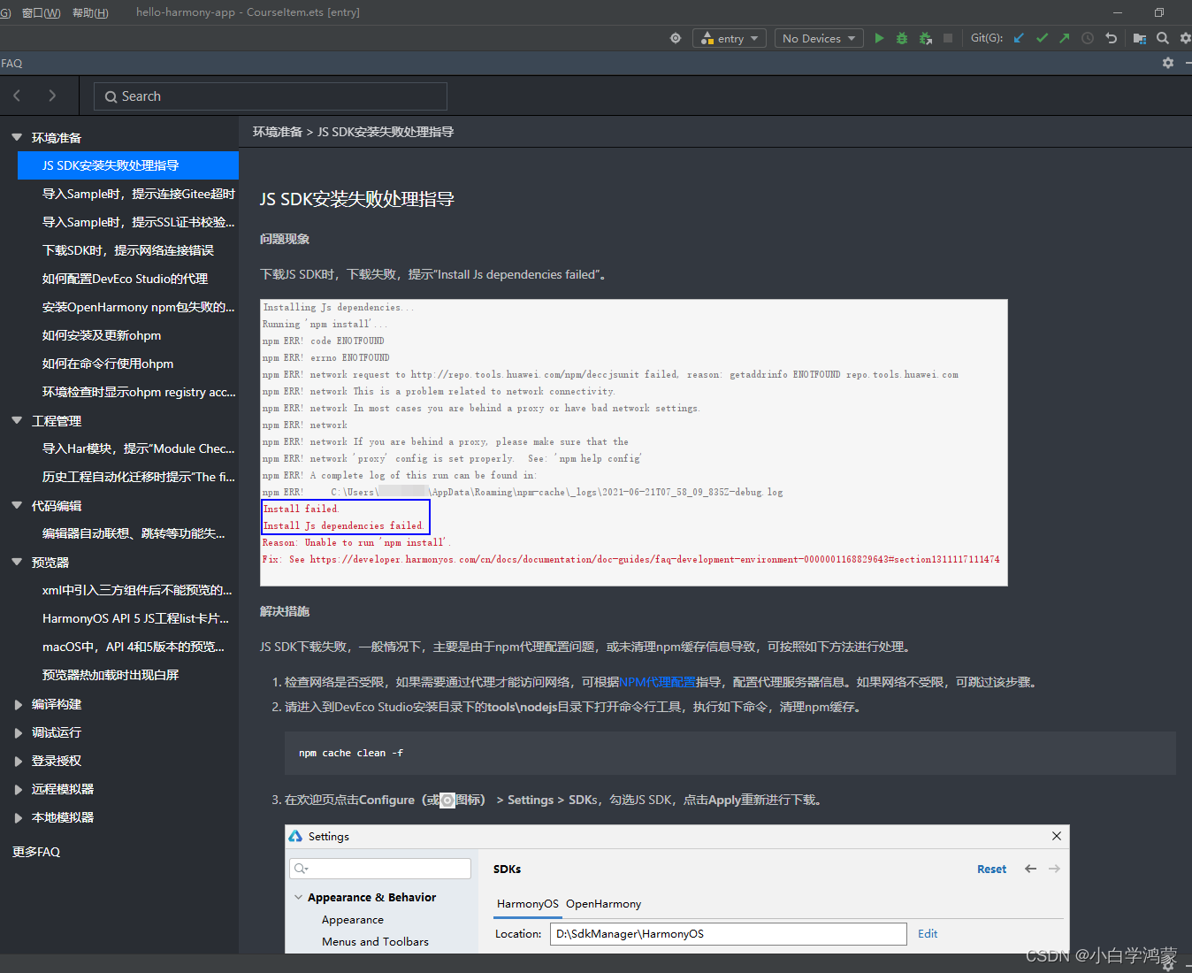Click the FAQ Search field
Viewport: 1192px width, 973px height.
(271, 96)
